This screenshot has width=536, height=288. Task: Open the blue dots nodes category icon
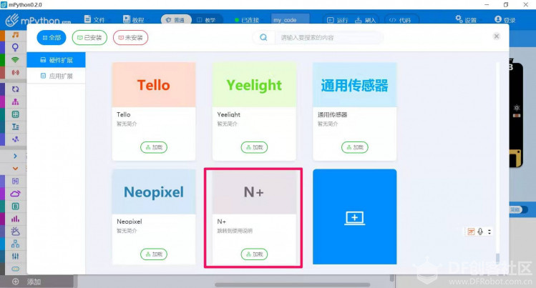tap(15, 139)
